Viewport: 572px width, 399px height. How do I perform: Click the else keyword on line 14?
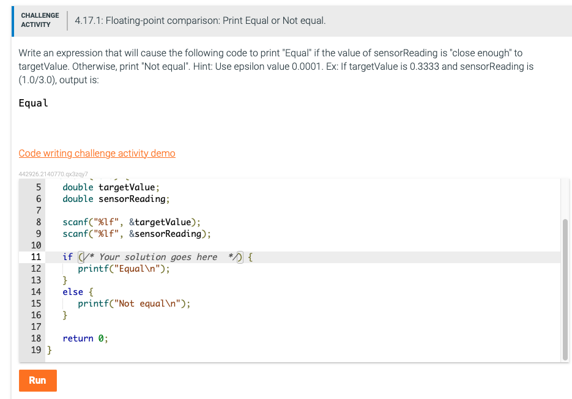(69, 291)
